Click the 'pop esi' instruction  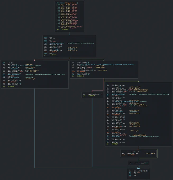tap(132, 174)
